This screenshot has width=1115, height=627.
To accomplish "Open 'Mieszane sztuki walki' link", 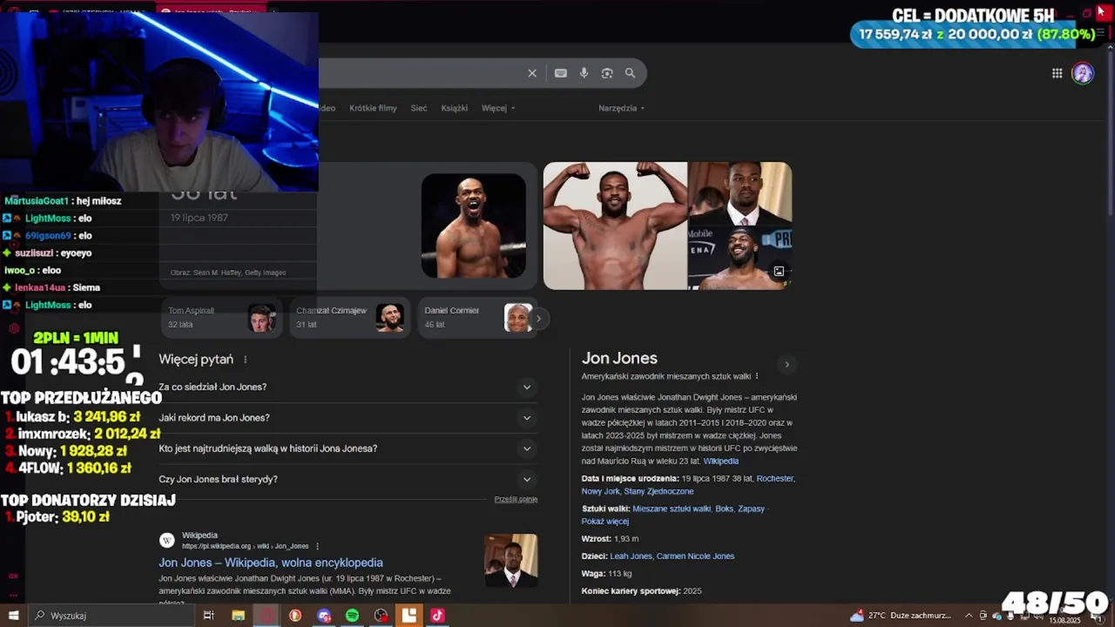I will tap(672, 509).
